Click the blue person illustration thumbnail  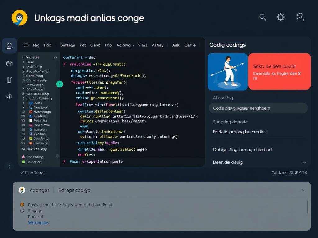(x=228, y=72)
